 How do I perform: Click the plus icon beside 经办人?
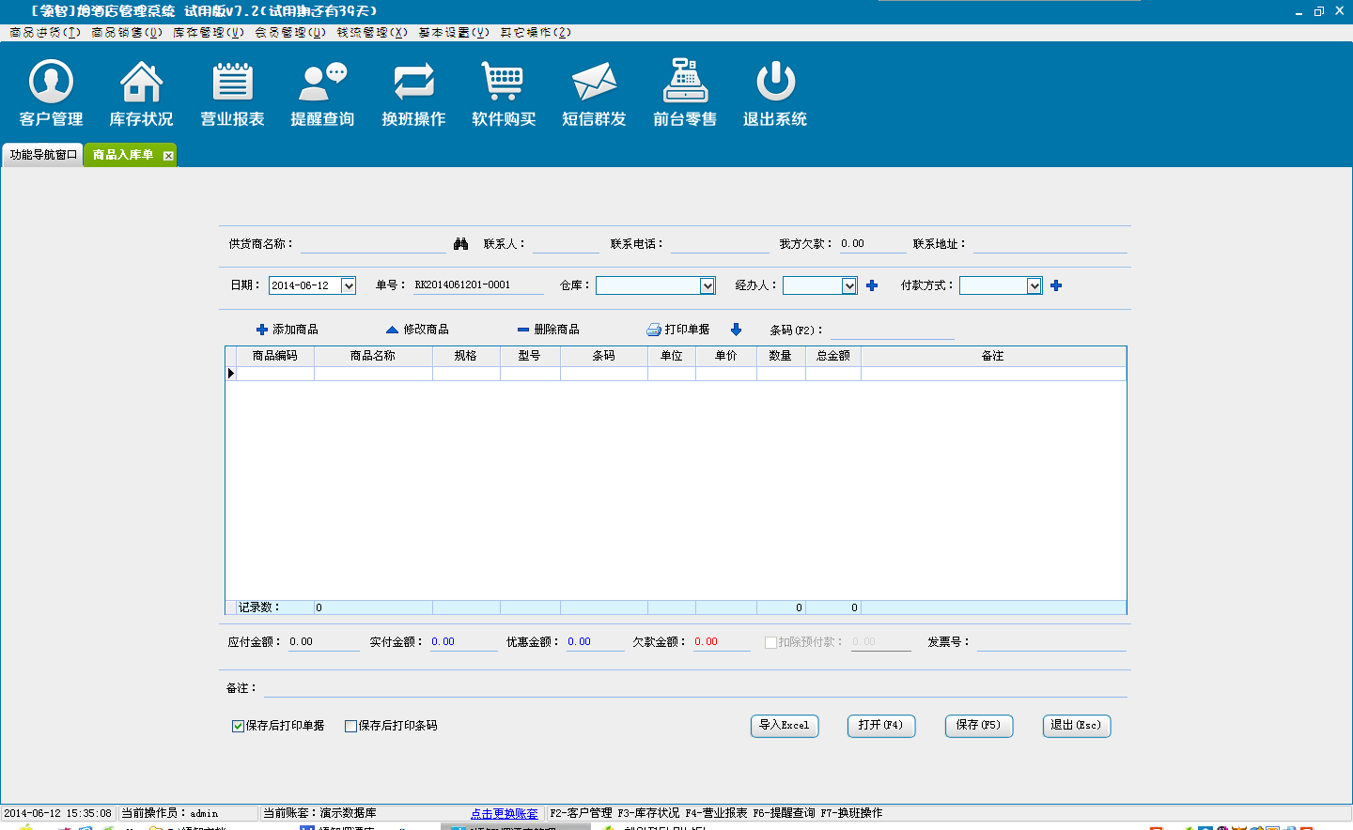[x=872, y=285]
